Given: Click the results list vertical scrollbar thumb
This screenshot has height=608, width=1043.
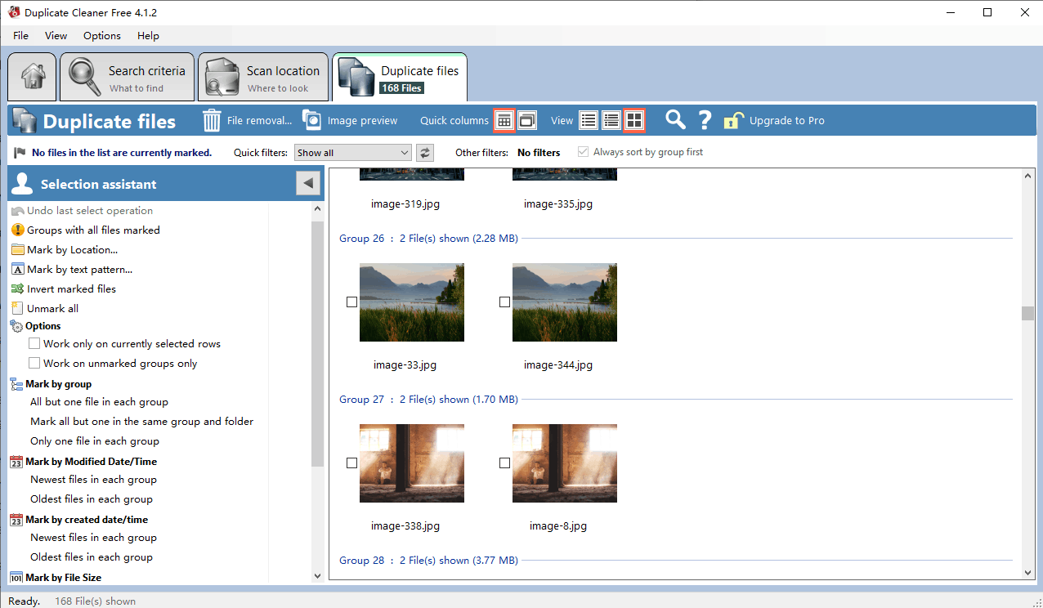Looking at the screenshot, I should (x=1027, y=313).
